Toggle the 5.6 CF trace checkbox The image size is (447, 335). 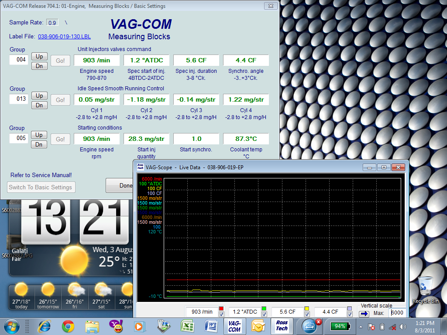click(307, 314)
